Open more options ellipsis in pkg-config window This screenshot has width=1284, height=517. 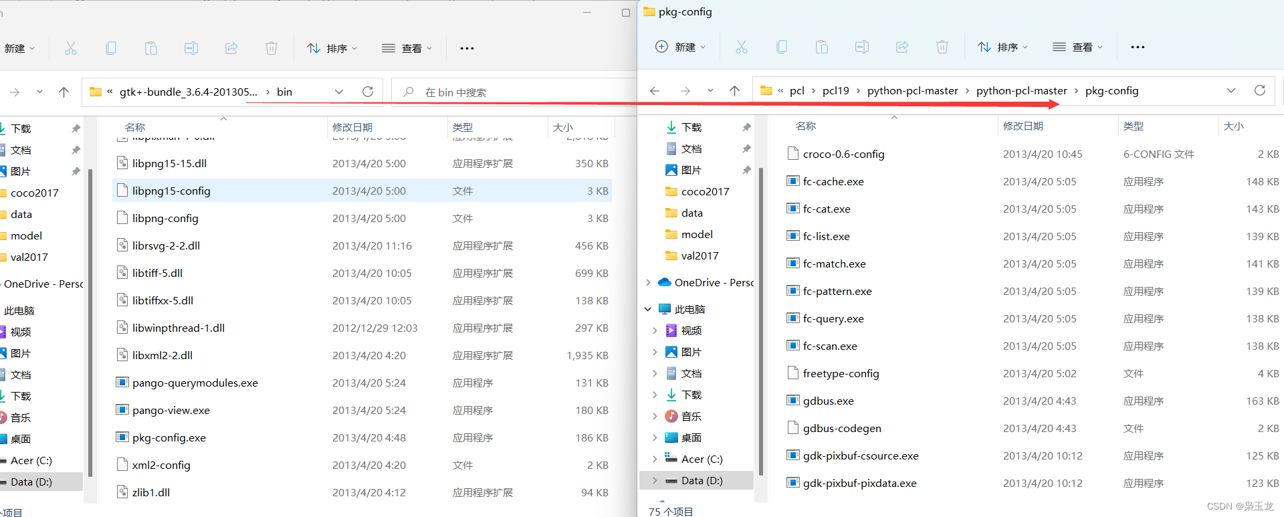pyautogui.click(x=1138, y=47)
